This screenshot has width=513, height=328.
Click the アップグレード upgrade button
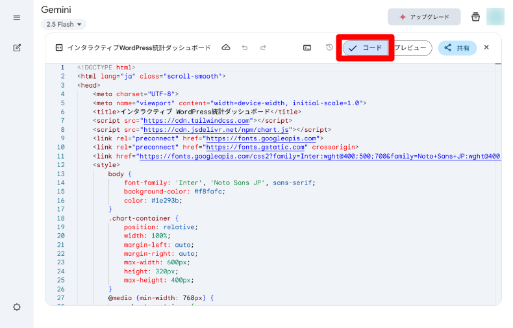point(424,17)
